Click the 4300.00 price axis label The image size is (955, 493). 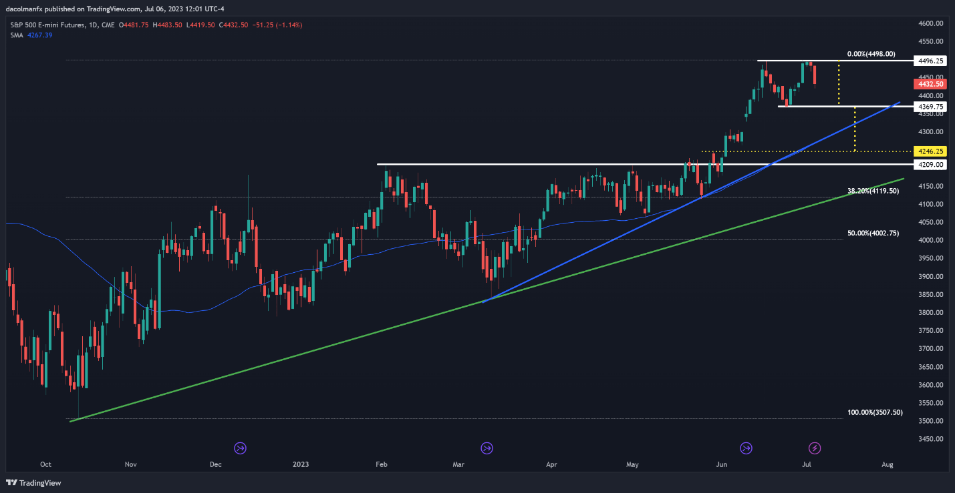pos(930,132)
